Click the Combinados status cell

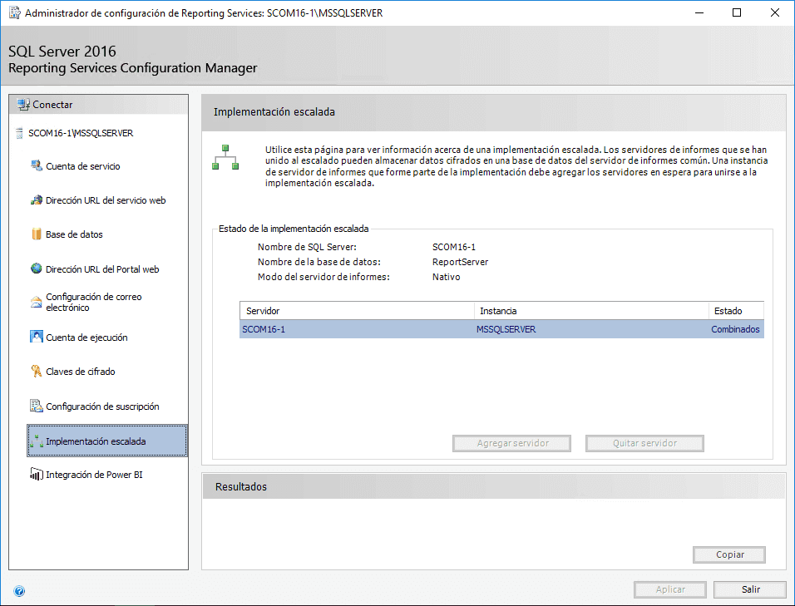pyautogui.click(x=735, y=329)
